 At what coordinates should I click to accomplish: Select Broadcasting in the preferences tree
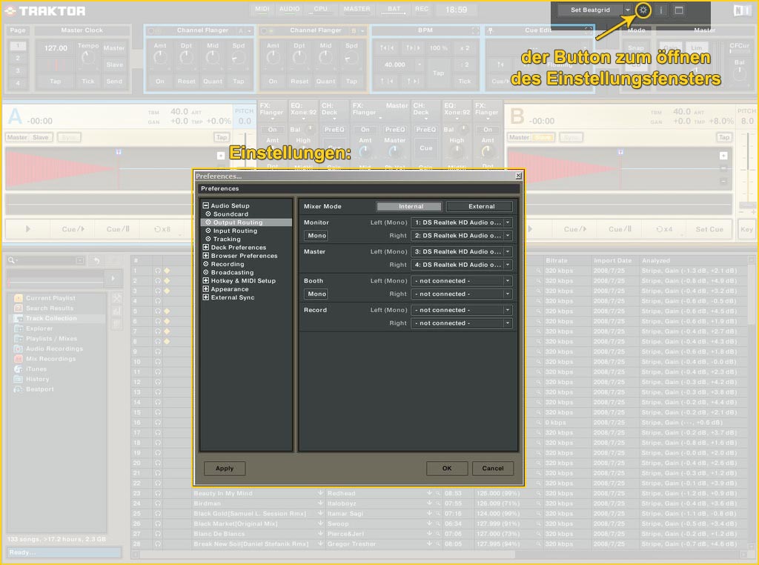pyautogui.click(x=232, y=273)
